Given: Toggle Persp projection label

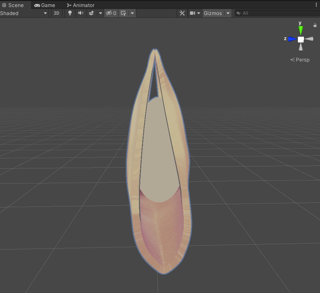Looking at the screenshot, I should pyautogui.click(x=300, y=60).
